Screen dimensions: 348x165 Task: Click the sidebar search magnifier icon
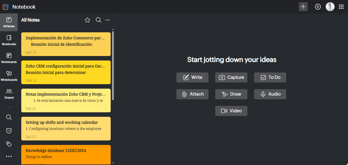point(9,117)
